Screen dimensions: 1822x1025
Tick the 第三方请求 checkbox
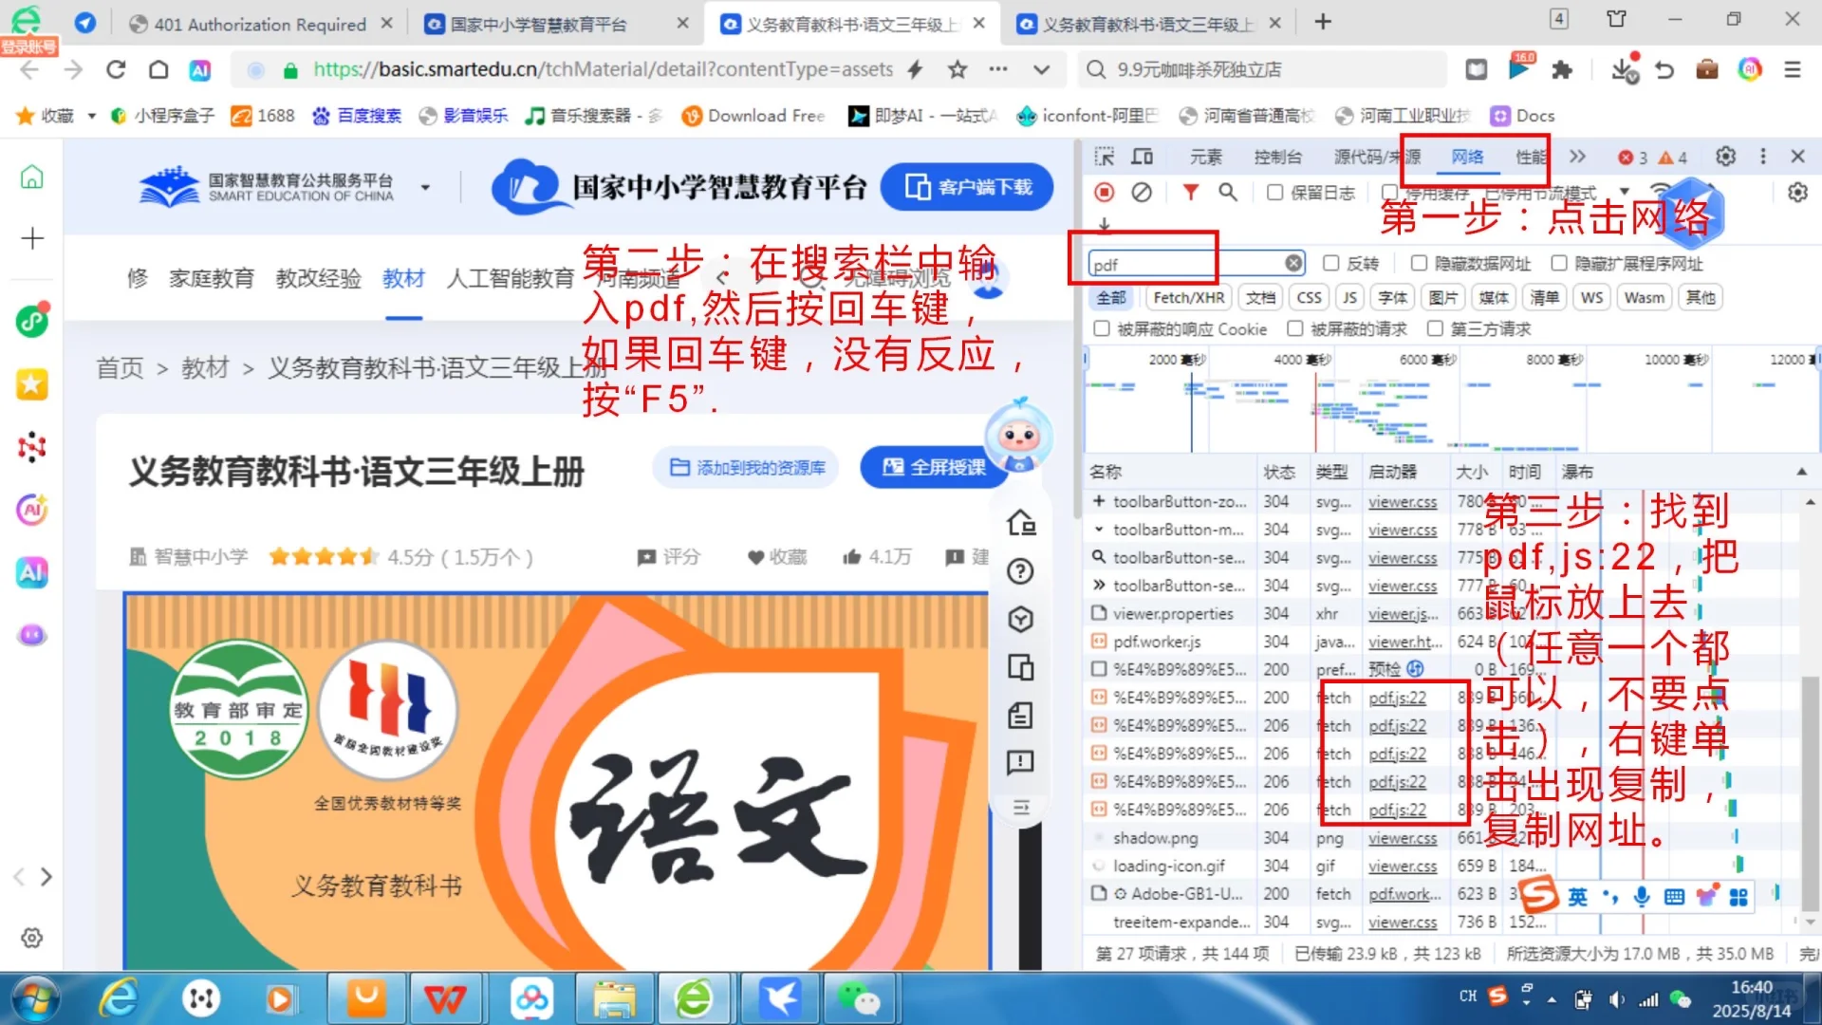pos(1435,328)
